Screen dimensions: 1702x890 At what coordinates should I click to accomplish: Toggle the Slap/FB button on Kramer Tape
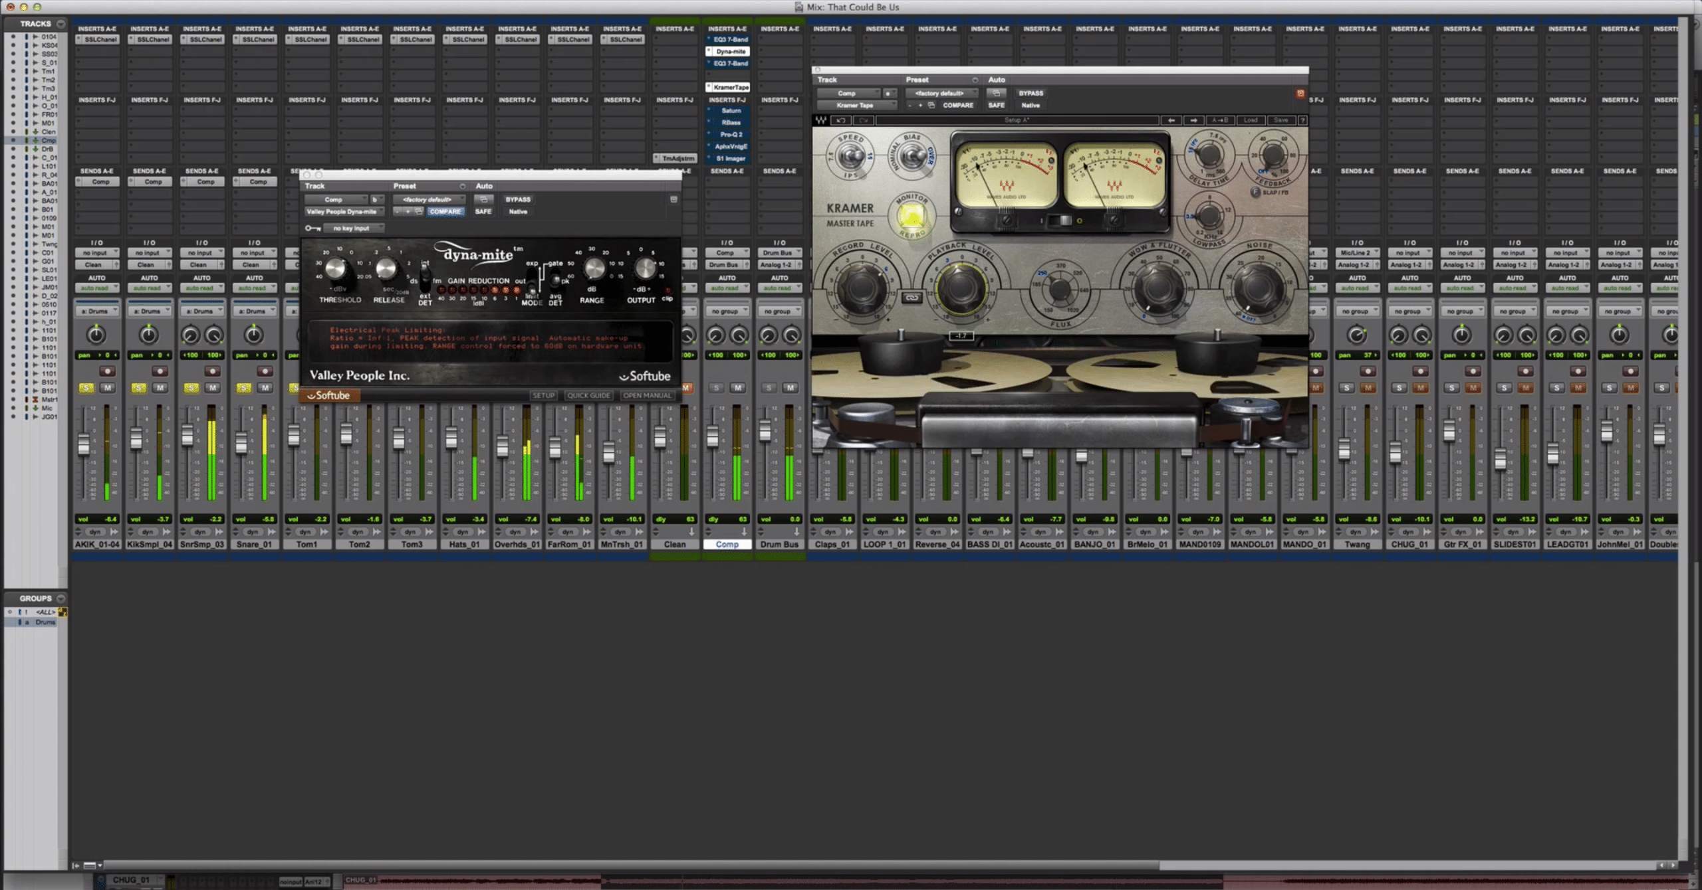(1255, 192)
